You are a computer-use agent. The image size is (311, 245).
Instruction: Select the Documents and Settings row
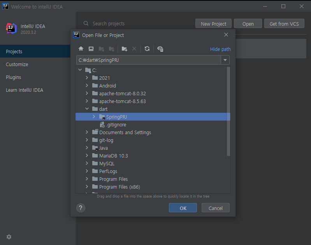pos(153,132)
